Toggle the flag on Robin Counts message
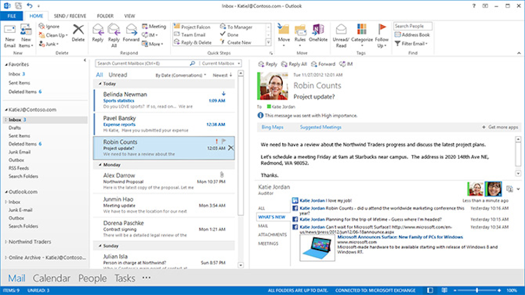The image size is (525, 295). point(224,141)
